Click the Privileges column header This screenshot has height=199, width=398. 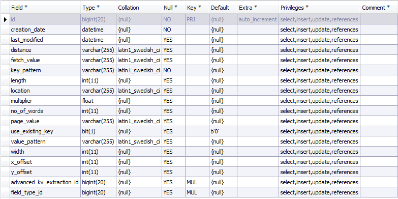(x=319, y=8)
